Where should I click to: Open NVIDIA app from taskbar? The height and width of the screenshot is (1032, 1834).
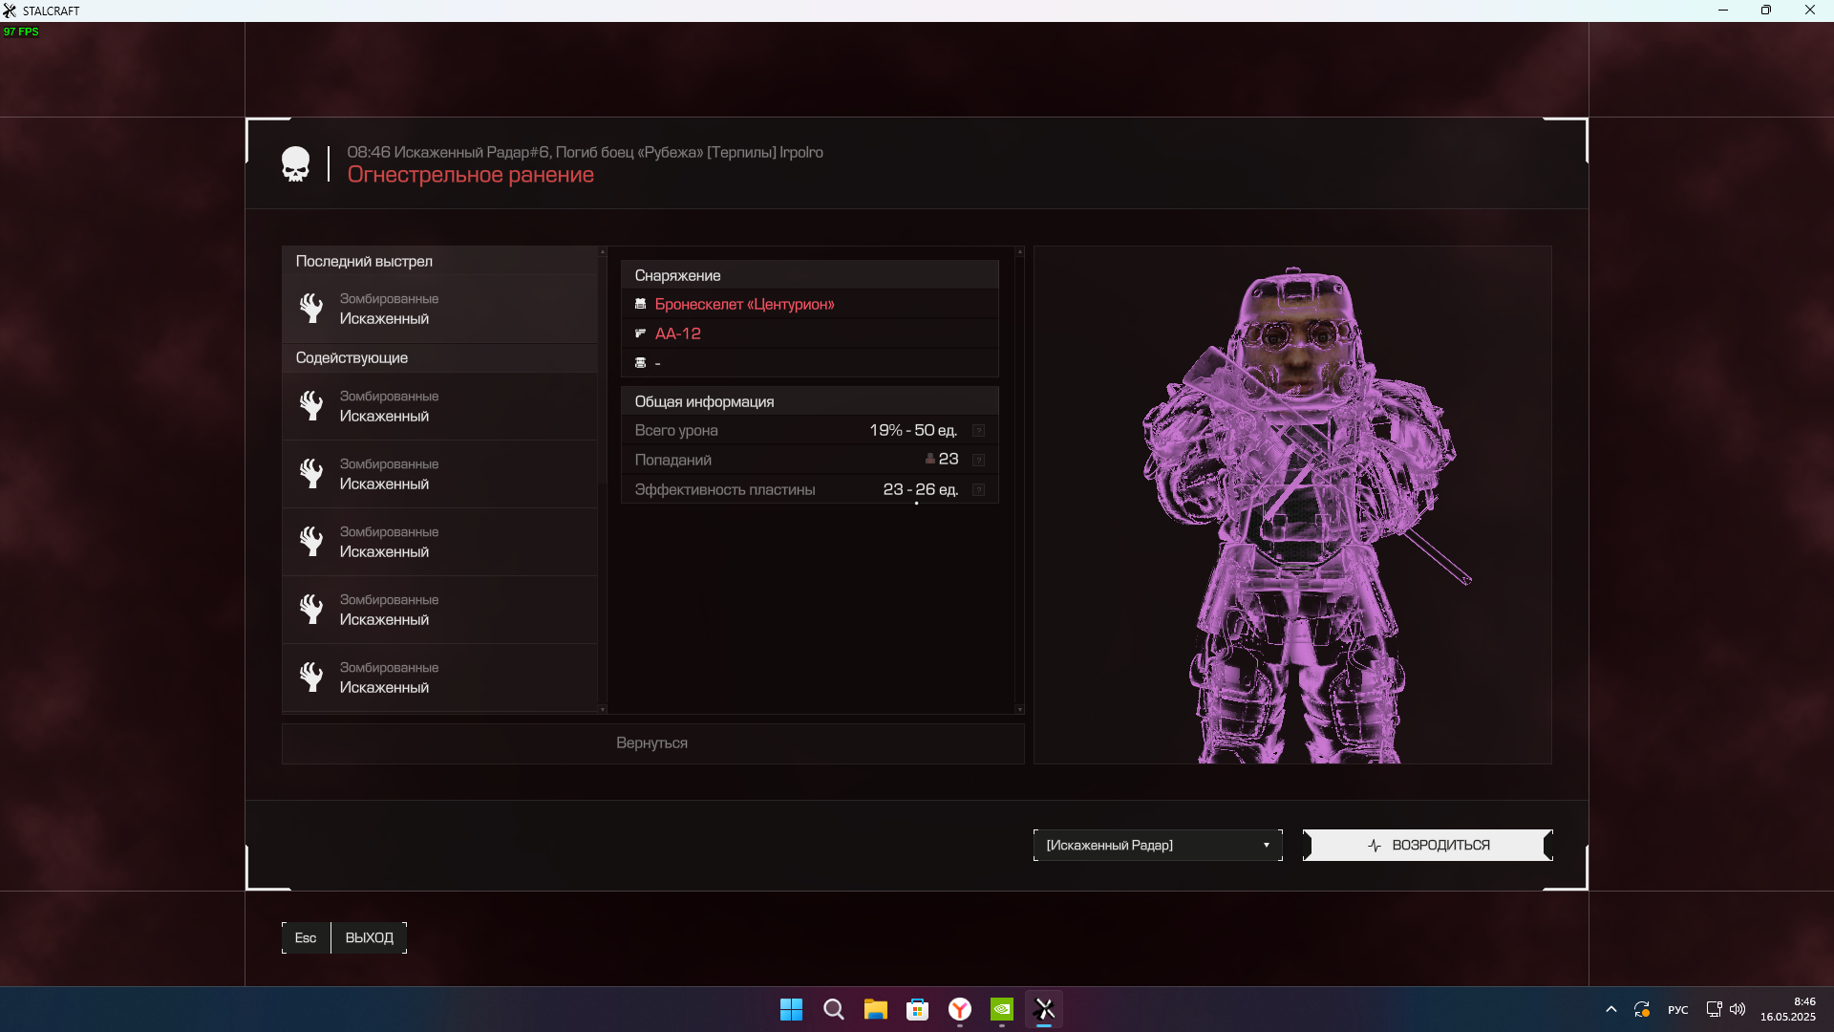coord(1001,1009)
